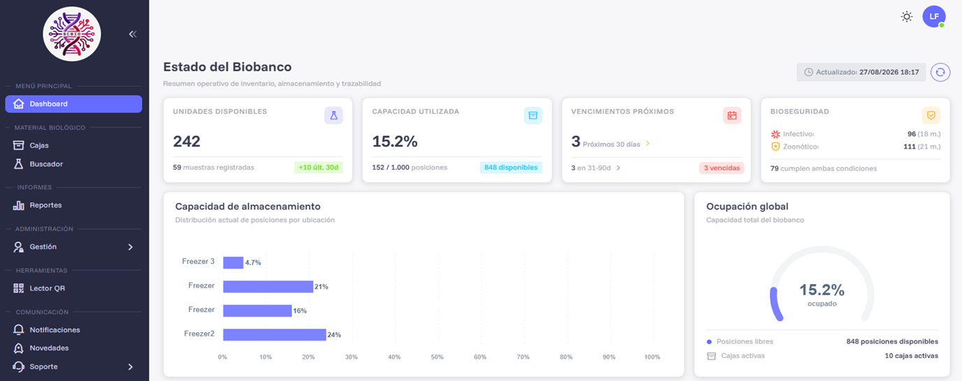This screenshot has height=381, width=962.
Task: Click the flask icon in Unidades Disponibles card
Action: pyautogui.click(x=333, y=116)
